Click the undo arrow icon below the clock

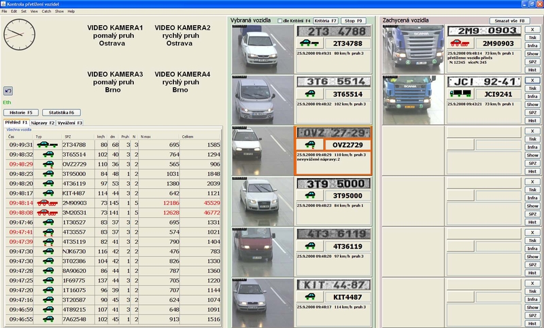8,90
